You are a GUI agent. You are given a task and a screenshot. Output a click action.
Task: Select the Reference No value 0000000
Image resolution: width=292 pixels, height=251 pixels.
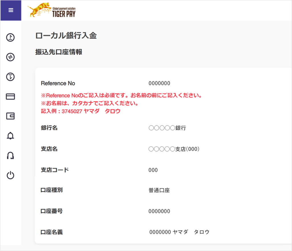point(159,83)
